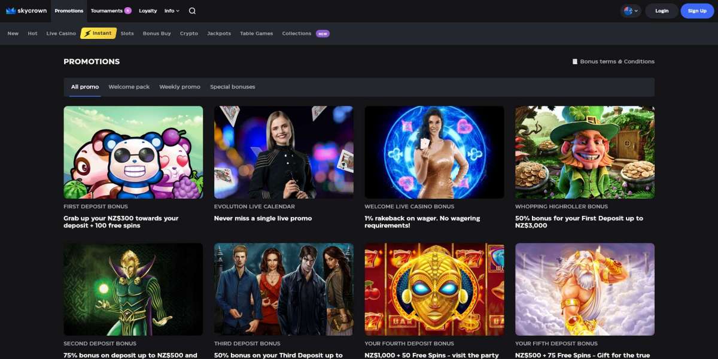This screenshot has width=718, height=359.
Task: Select the Whopping Highroller leprechaun image
Action: point(585,152)
